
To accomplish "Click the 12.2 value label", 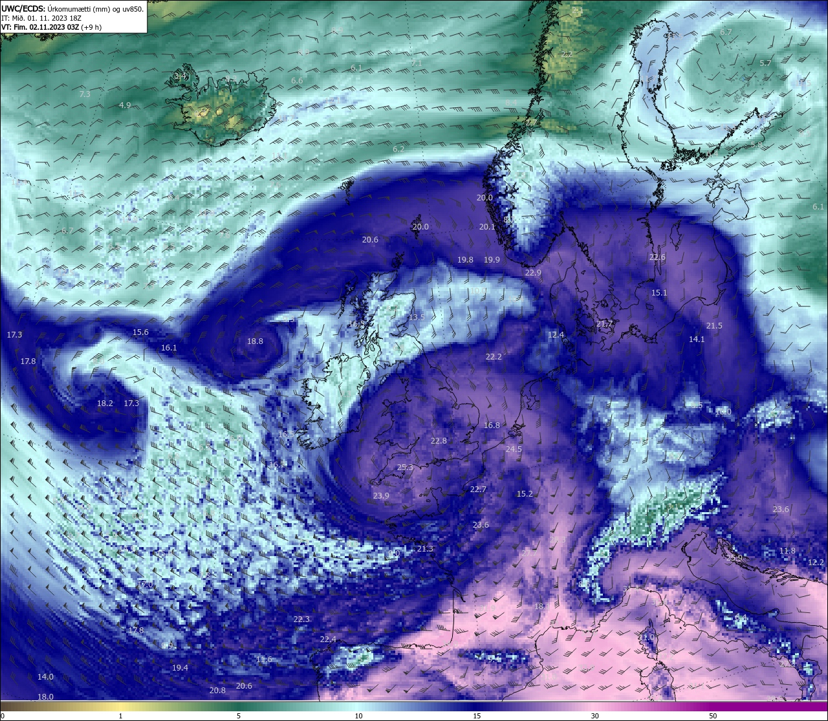I will pyautogui.click(x=816, y=562).
